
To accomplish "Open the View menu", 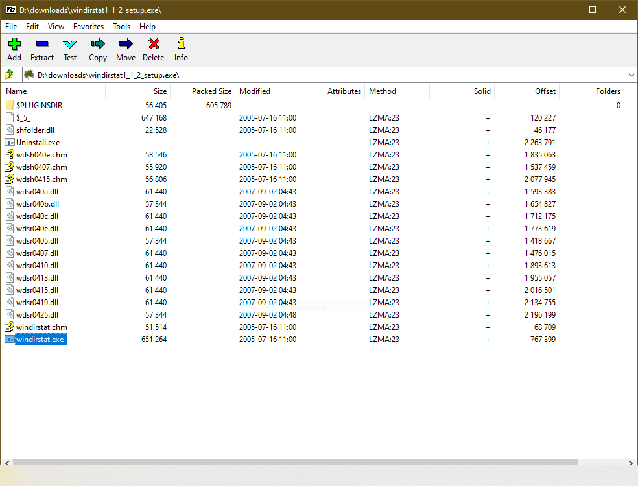I will [56, 27].
